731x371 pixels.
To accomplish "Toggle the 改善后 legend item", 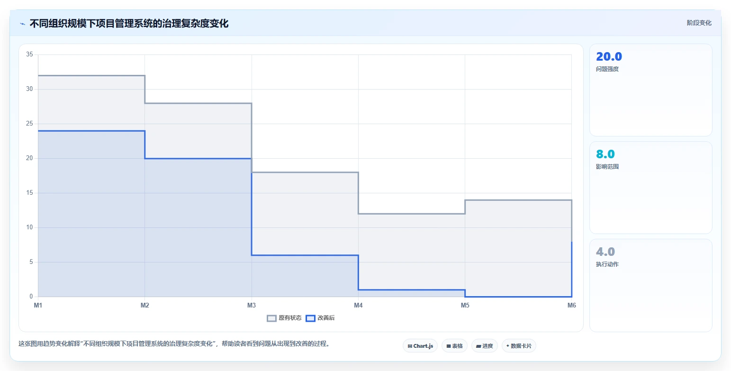I will click(x=320, y=318).
